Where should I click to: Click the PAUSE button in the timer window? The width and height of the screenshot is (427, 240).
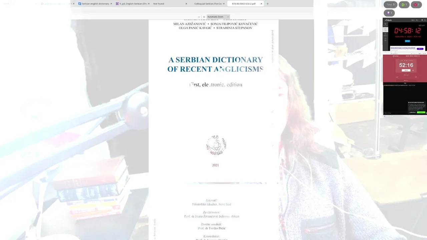point(406,70)
